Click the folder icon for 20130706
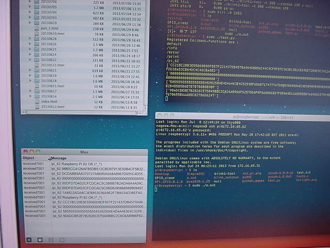Viewport: 330px width, 248px height. point(37,2)
